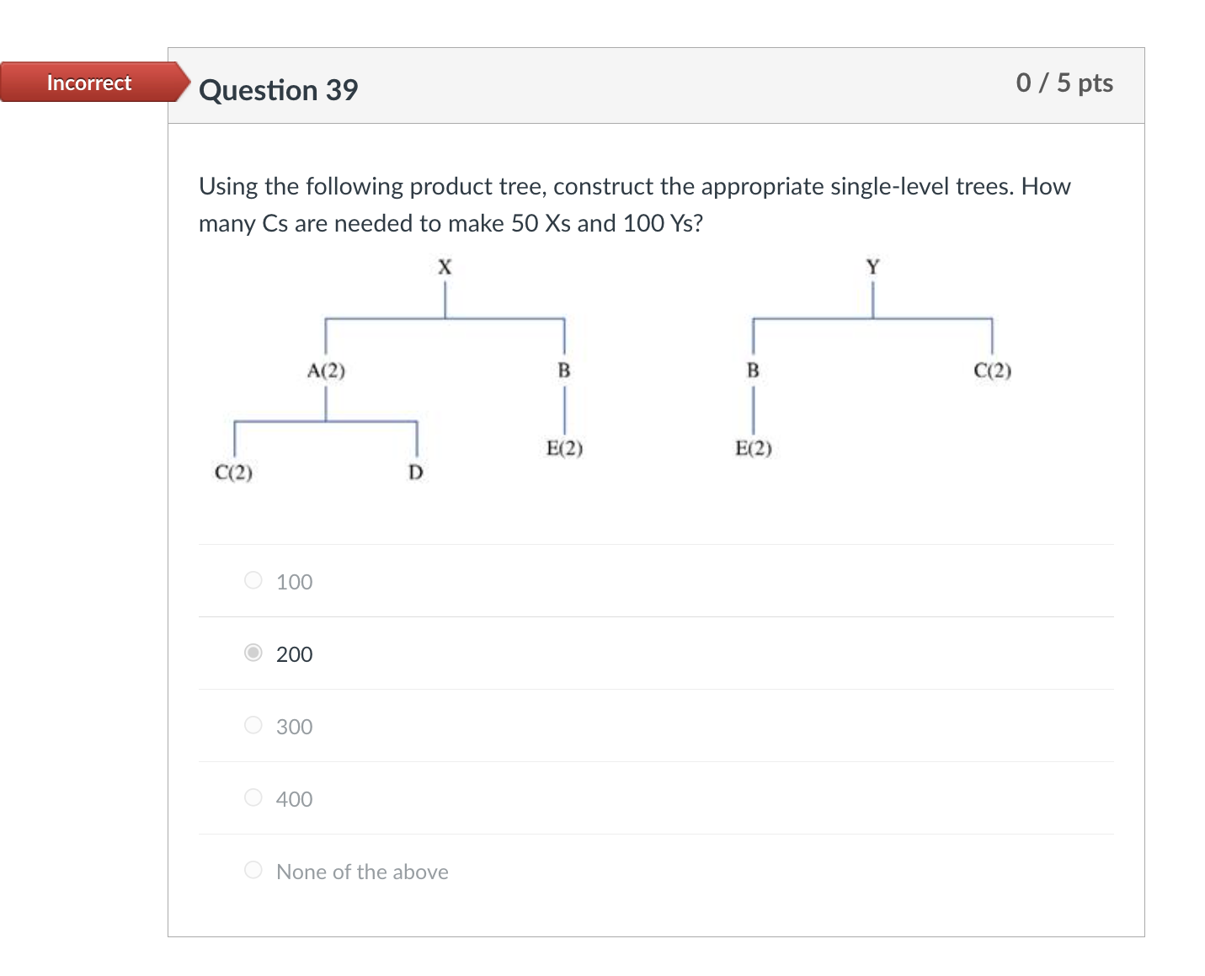The width and height of the screenshot is (1205, 976).
Task: Click the B node in the right tree
Action: 752,369
